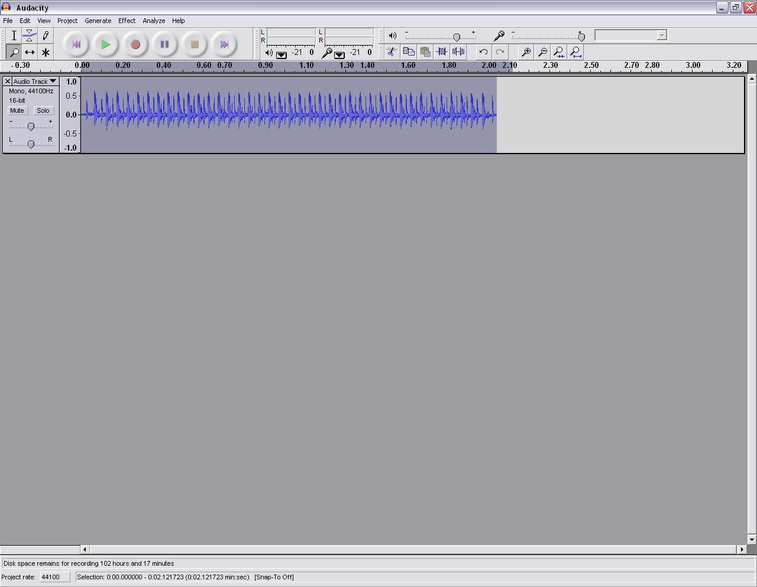Click the Undo arrow

(x=483, y=52)
